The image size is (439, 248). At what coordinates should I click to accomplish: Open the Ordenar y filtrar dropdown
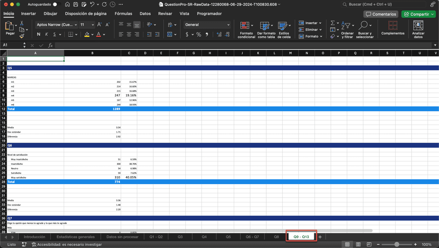[348, 29]
